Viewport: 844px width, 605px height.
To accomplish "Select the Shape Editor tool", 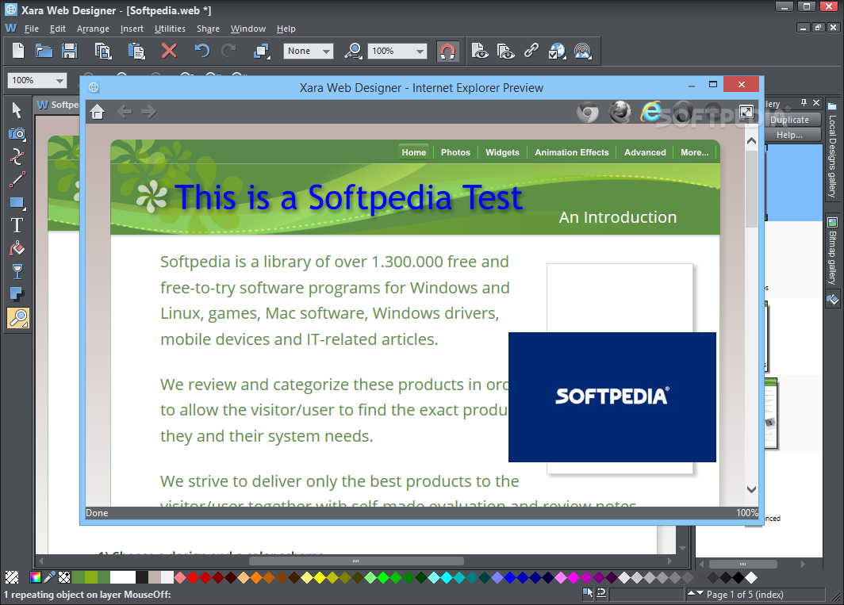I will click(x=17, y=157).
